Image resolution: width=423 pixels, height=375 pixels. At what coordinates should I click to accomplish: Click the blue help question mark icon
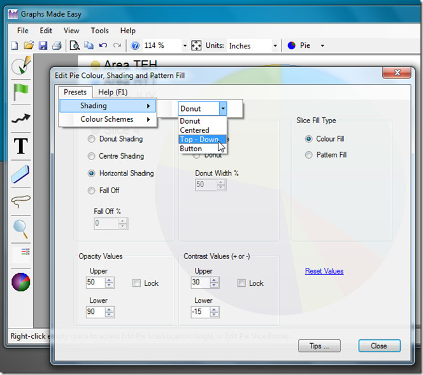pos(135,46)
